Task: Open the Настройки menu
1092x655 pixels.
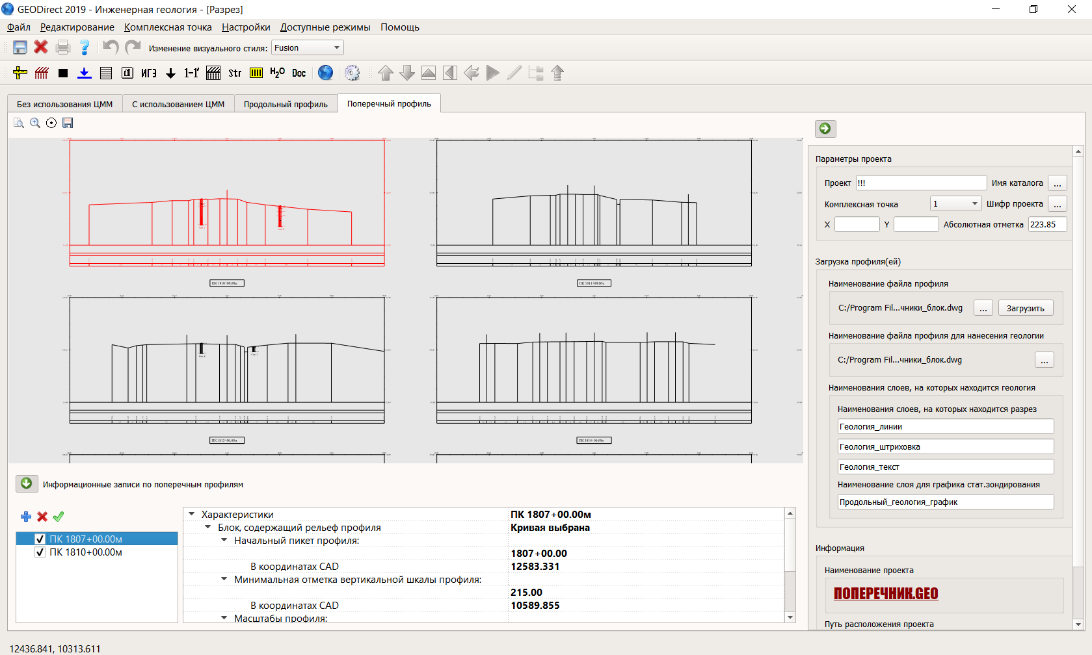Action: [246, 27]
